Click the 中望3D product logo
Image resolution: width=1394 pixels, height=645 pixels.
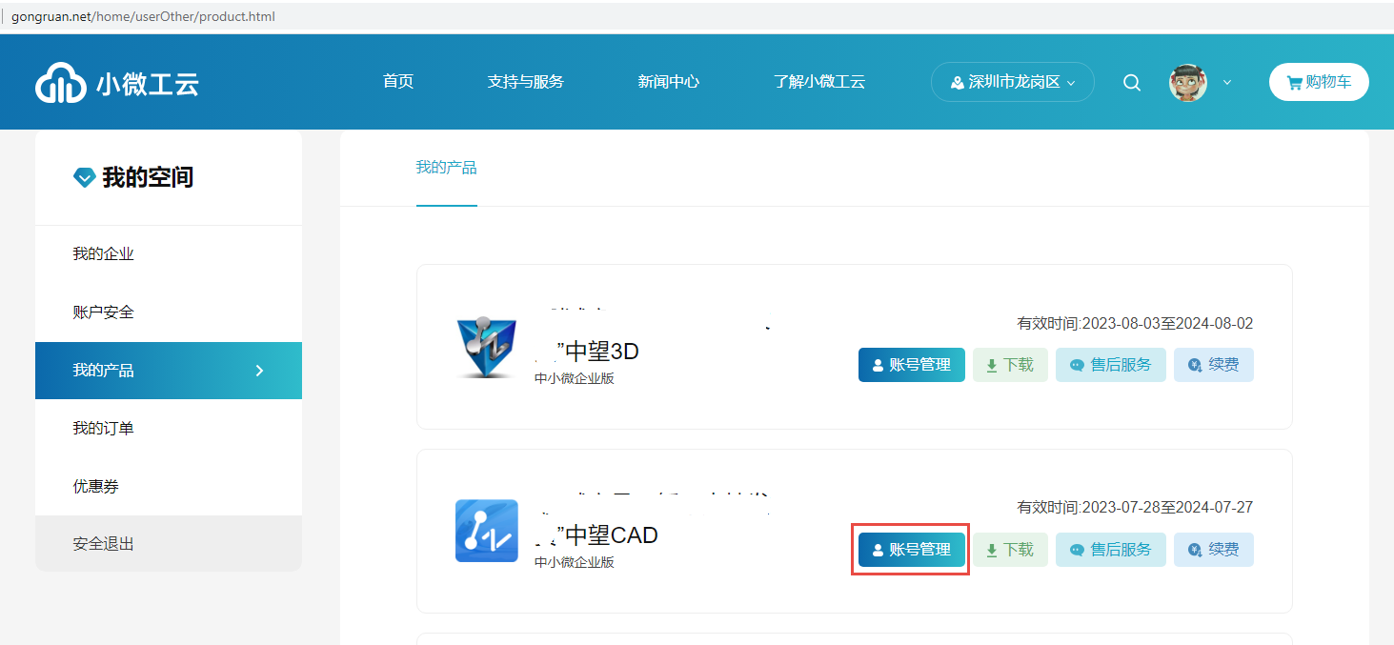[x=487, y=348]
